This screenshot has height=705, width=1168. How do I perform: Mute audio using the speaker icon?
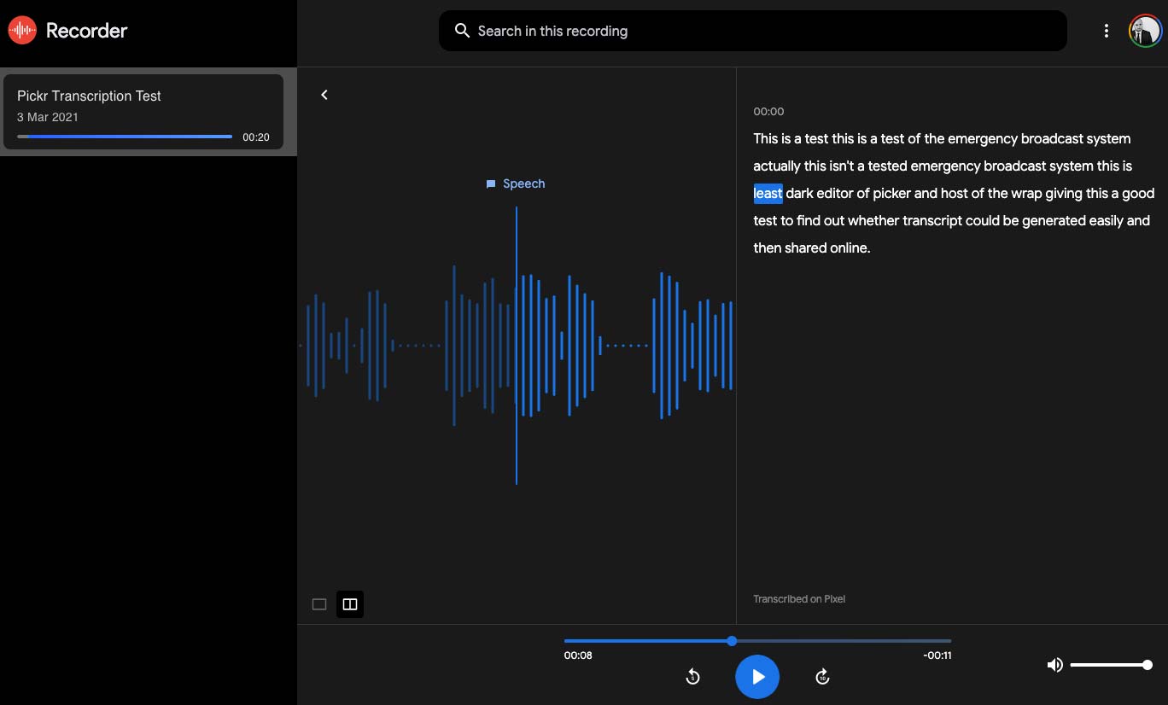click(1055, 665)
